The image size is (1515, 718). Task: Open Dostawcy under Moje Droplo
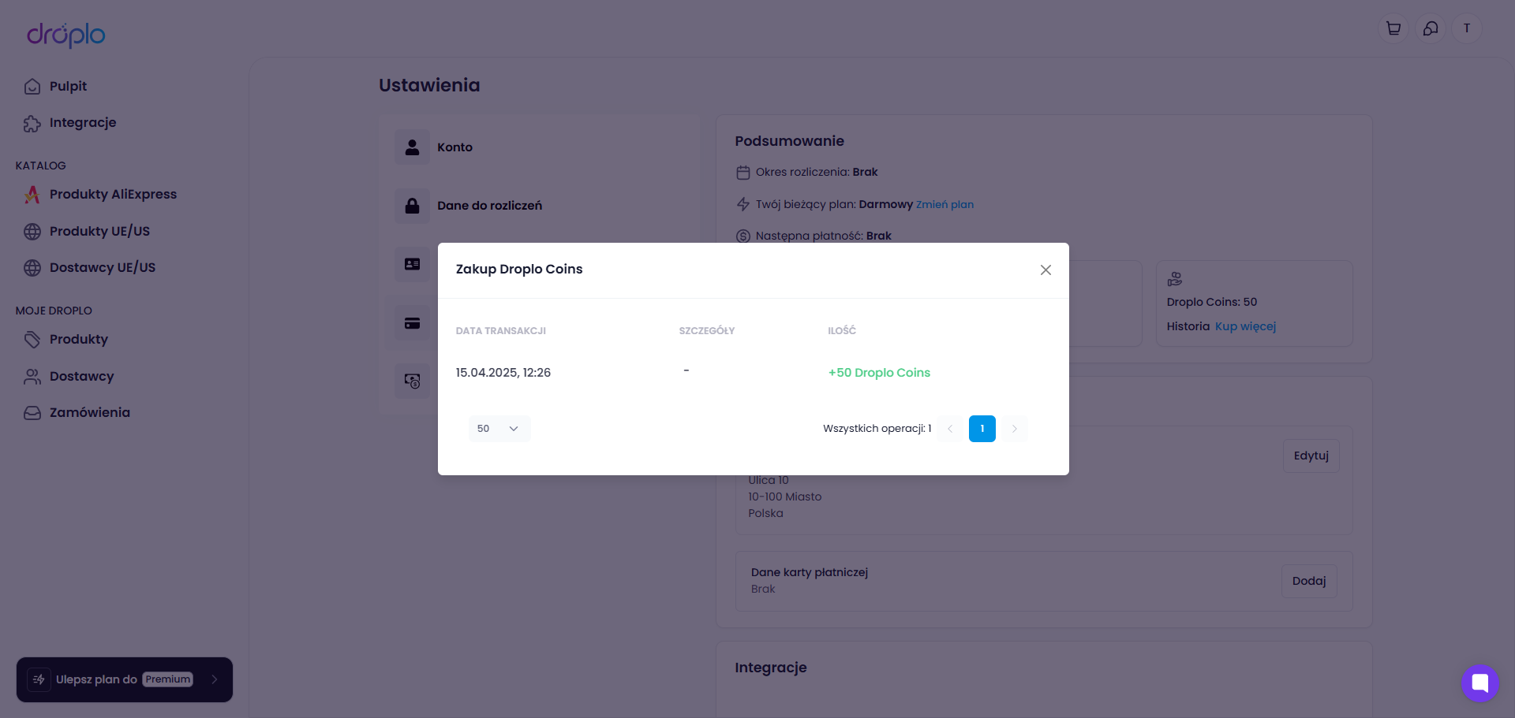(82, 377)
